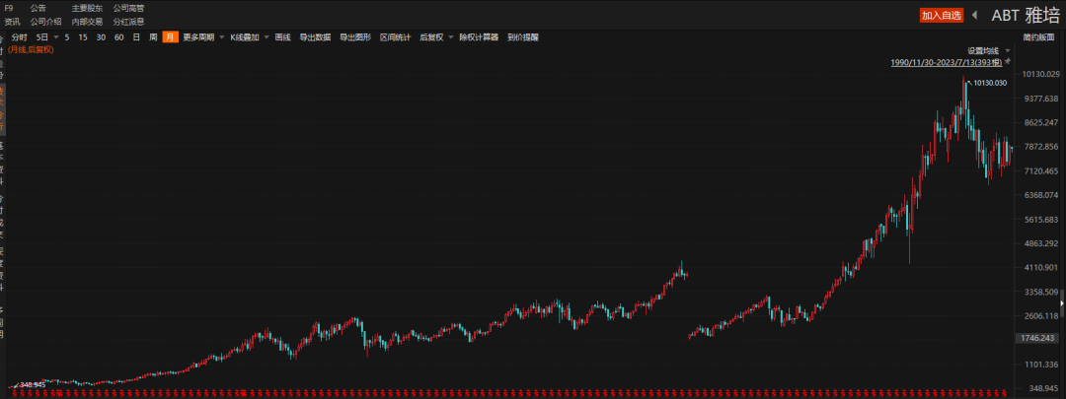Click the 导出数据 button
1066x399 pixels.
pos(315,36)
